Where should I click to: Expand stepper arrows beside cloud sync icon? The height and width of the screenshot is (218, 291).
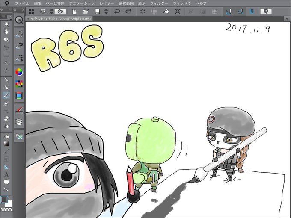tap(52, 12)
